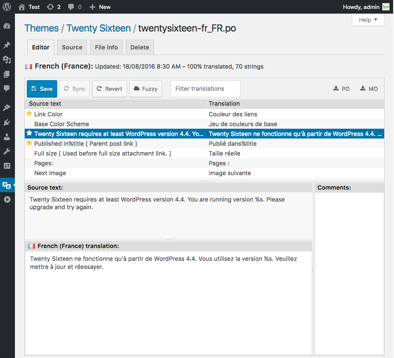
Task: Switch to the File info tab
Action: click(106, 47)
